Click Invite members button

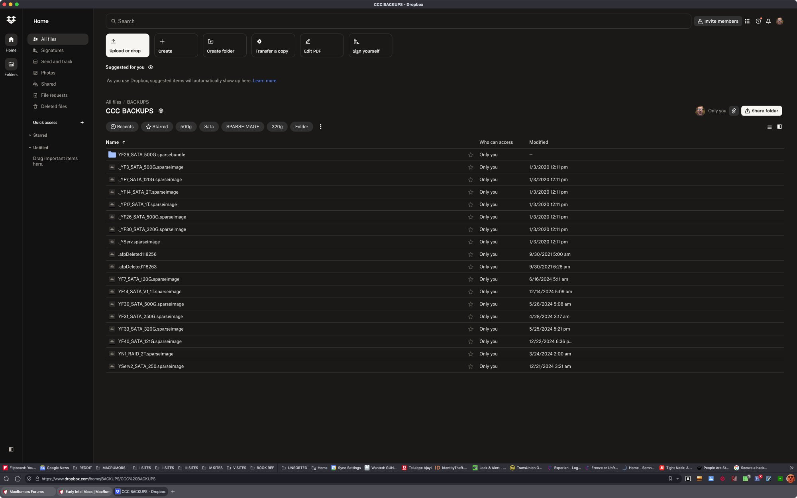[718, 21]
